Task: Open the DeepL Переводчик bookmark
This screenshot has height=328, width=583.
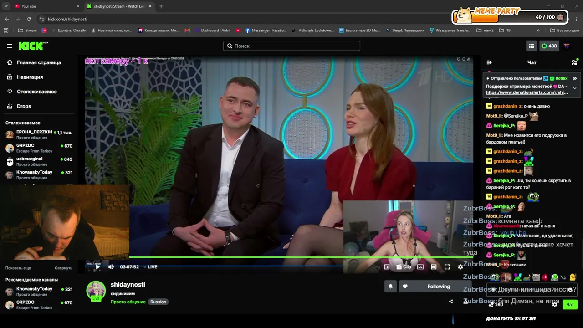Action: [405, 31]
